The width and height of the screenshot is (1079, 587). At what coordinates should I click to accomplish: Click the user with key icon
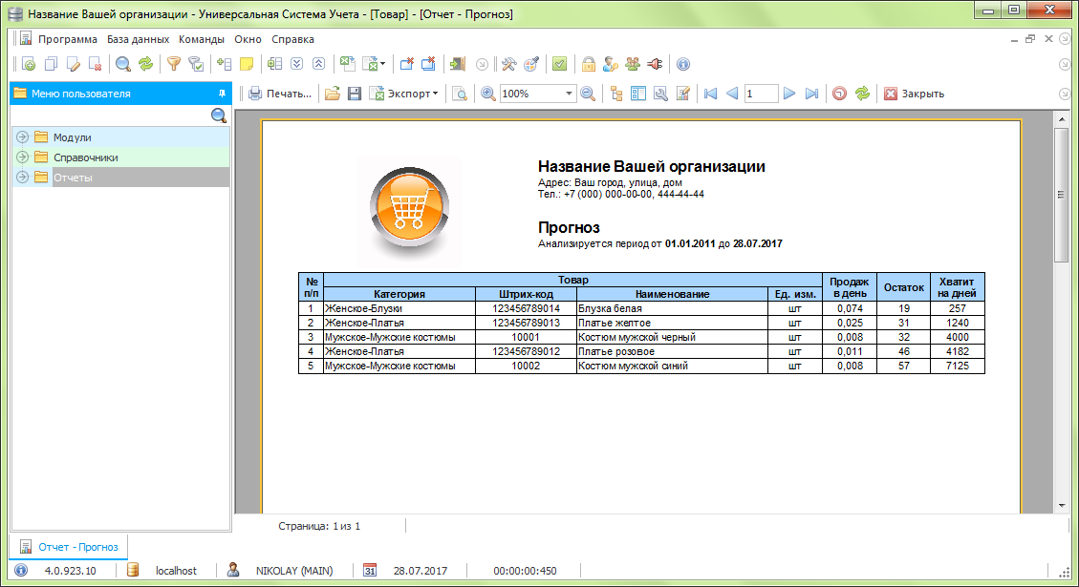[610, 64]
